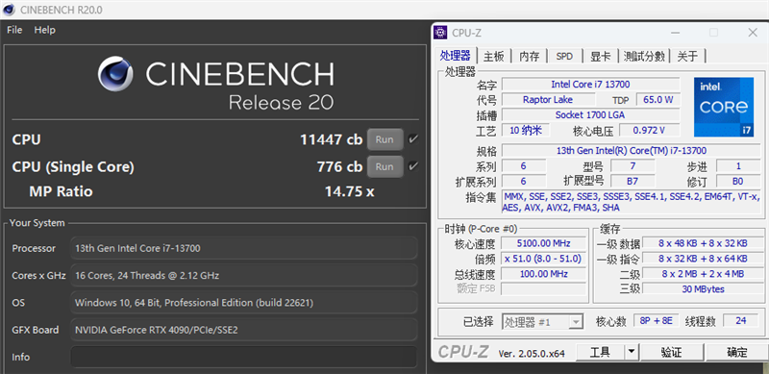Screen dimensions: 769x374
Task: Click the B7 extended model value
Action: point(633,181)
